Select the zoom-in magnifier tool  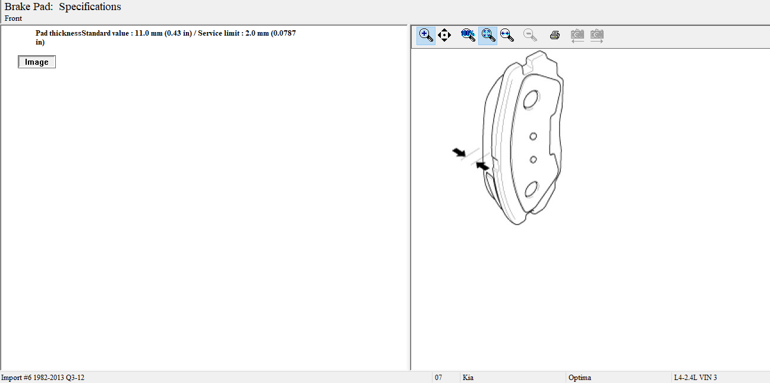(x=426, y=36)
